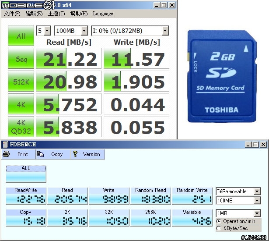Minimize the CrystalDiskMark window

point(156,5)
